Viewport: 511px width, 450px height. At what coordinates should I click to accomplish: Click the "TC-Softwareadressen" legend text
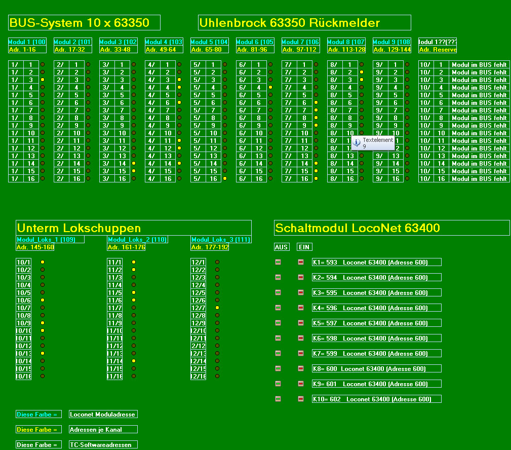(103, 444)
